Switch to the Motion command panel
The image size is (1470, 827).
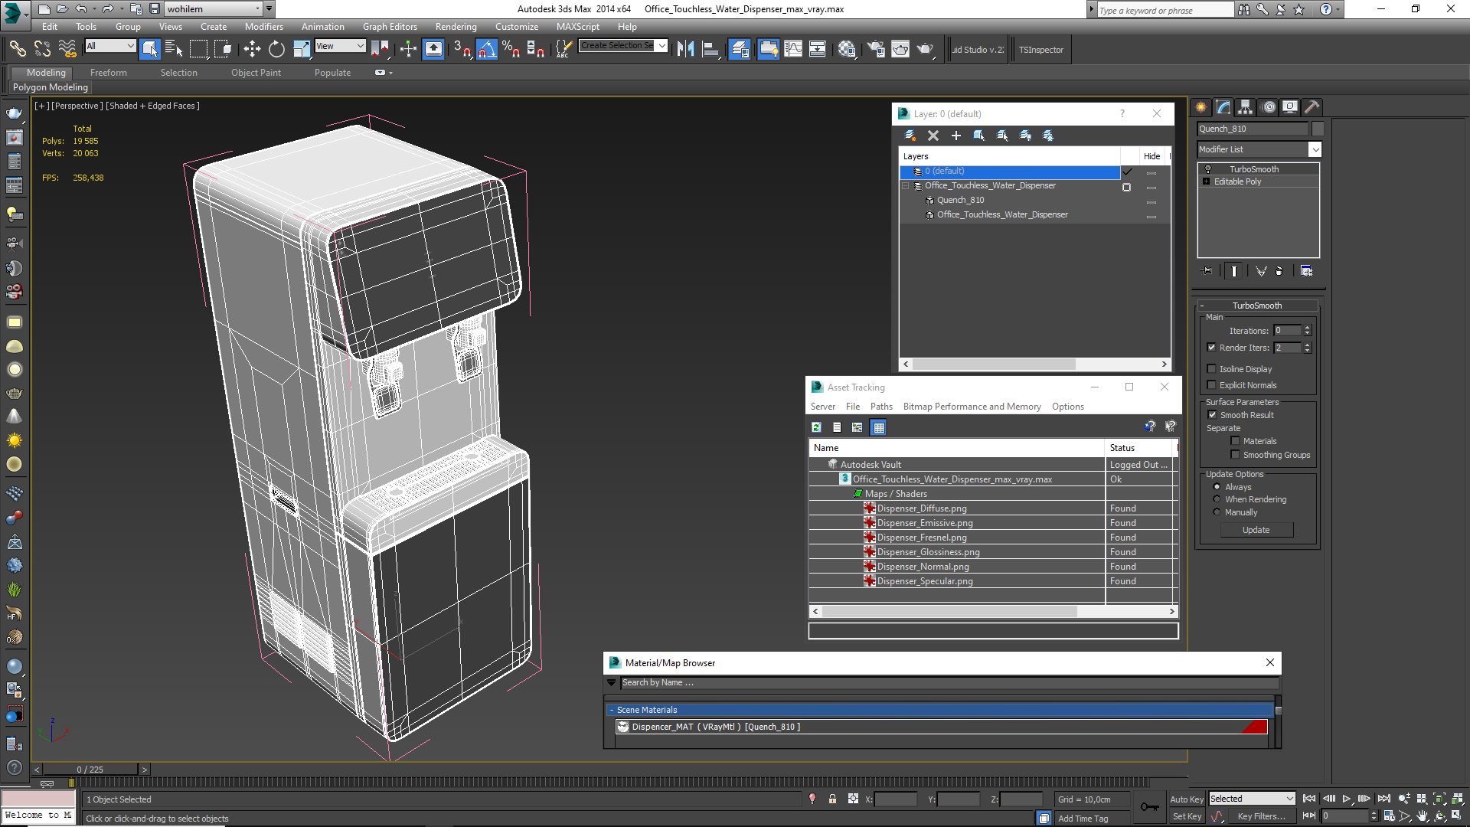pos(1269,107)
